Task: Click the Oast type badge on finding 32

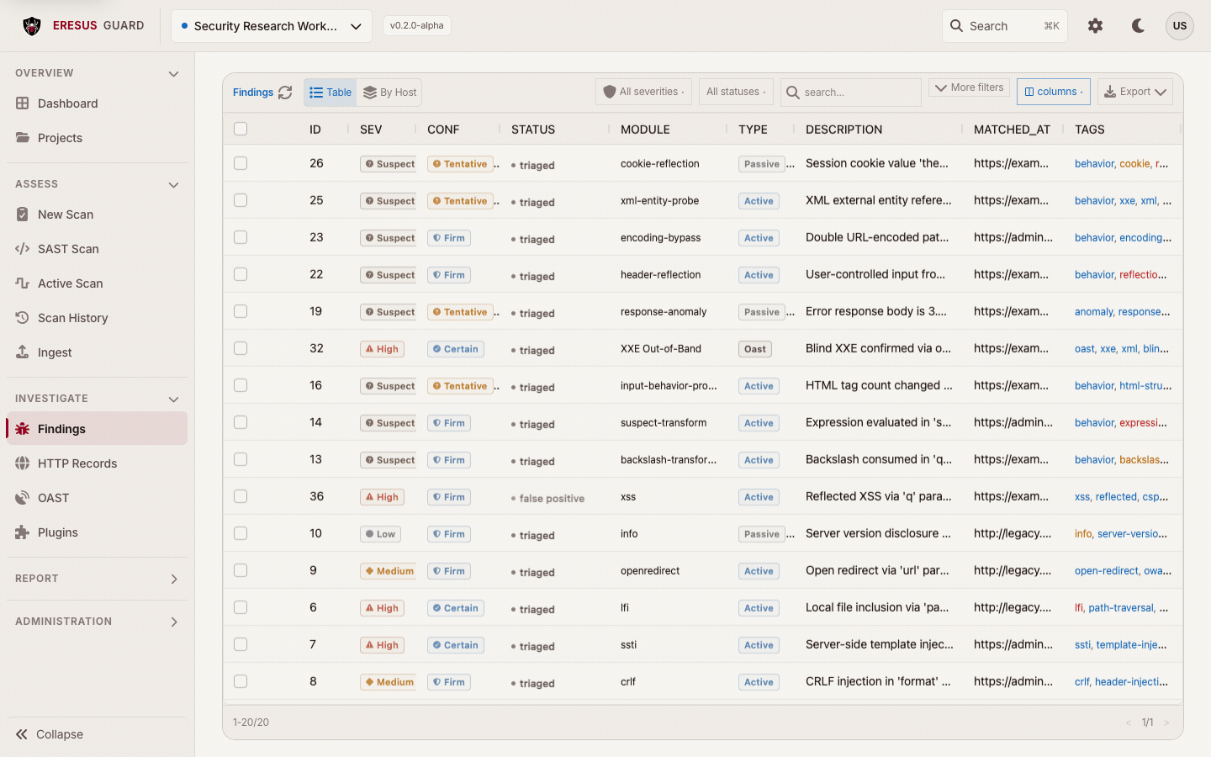Action: tap(755, 349)
